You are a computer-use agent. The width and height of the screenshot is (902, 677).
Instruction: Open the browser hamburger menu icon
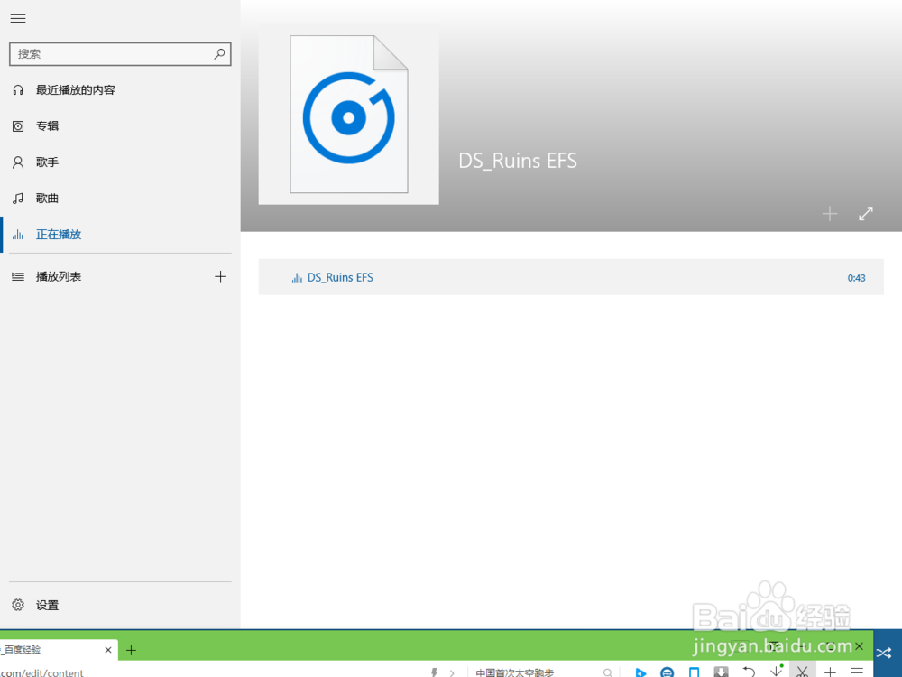coord(857,672)
